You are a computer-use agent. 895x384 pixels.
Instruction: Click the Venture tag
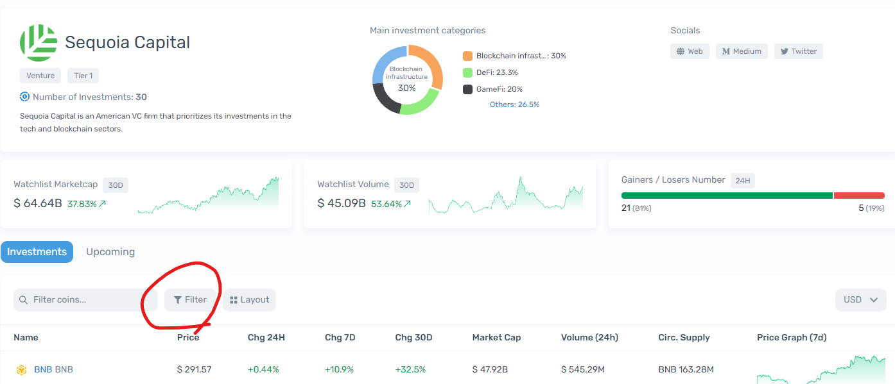click(x=40, y=76)
